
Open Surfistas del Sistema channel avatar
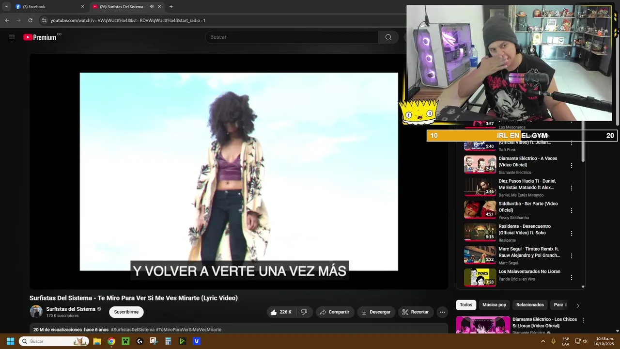pyautogui.click(x=36, y=312)
